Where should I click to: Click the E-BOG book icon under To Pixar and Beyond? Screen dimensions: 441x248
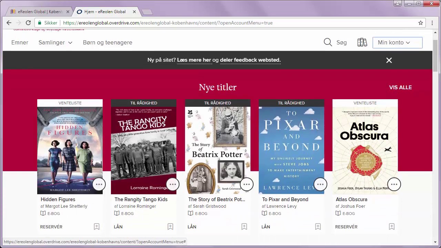264,214
